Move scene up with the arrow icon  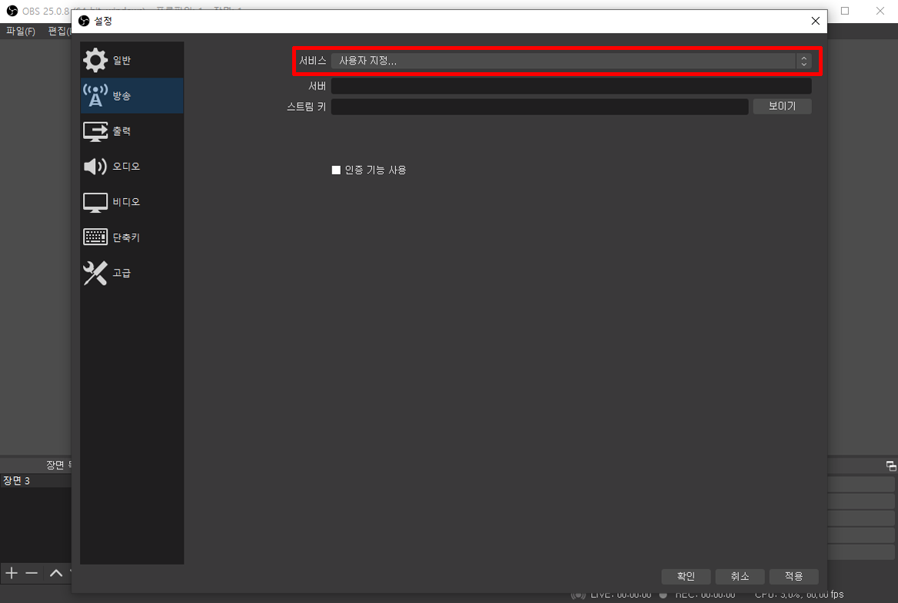click(x=55, y=573)
